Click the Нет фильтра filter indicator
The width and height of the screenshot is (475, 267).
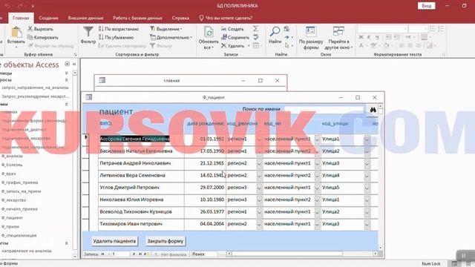pos(171,254)
